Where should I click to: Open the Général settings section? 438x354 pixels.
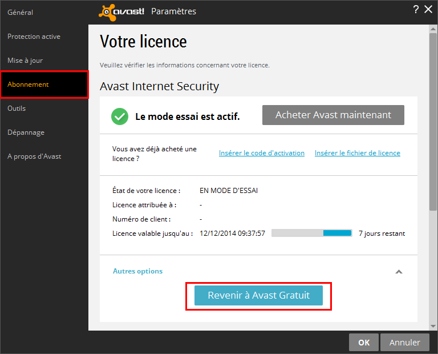point(20,13)
